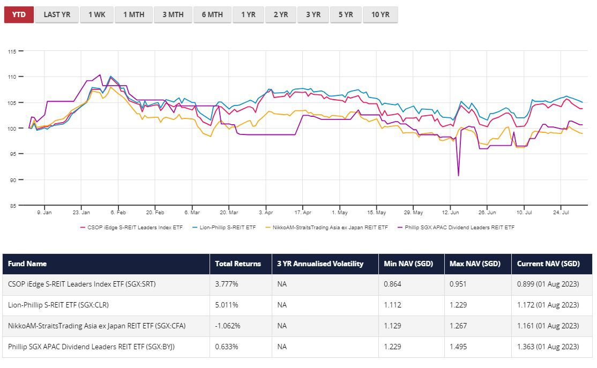Click the 12. Jun axis label

tap(450, 213)
